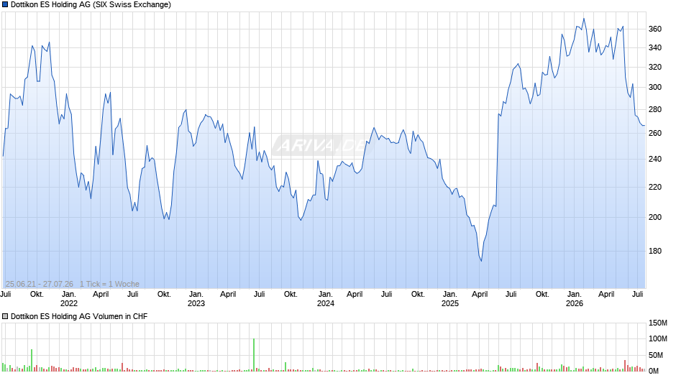Click the '1 Tick = 1 Woche' text
The height and width of the screenshot is (378, 676).
(109, 284)
